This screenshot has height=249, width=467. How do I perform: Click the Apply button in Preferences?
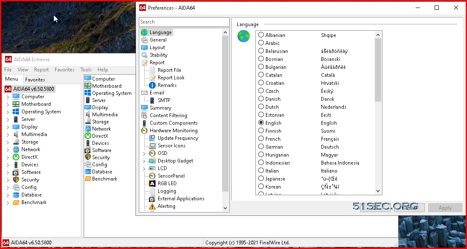[445, 208]
